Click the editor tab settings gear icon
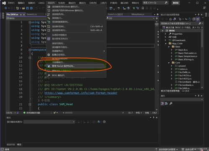 pos(157,14)
